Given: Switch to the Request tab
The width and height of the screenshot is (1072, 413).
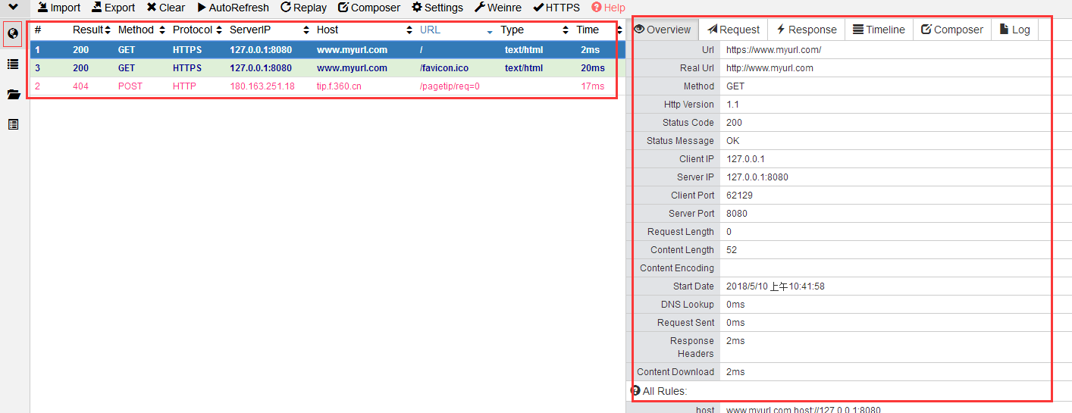Looking at the screenshot, I should pos(733,30).
